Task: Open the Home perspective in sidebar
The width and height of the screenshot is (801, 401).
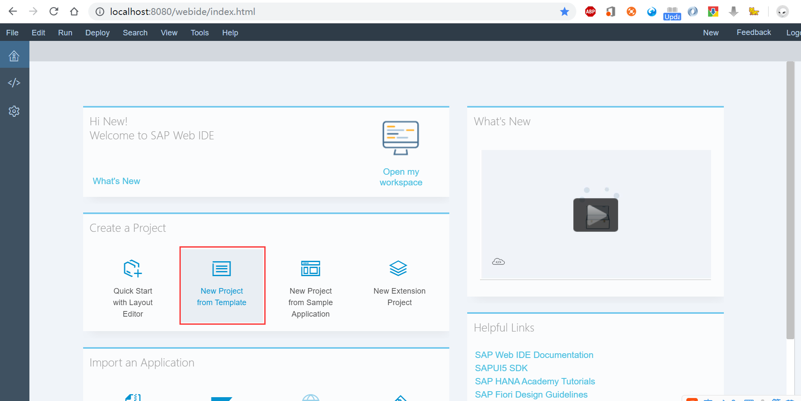Action: 14,56
